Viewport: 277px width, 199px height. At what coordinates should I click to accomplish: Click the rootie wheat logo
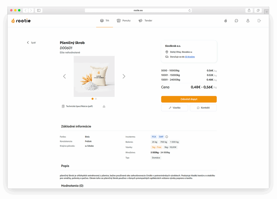tap(13, 20)
